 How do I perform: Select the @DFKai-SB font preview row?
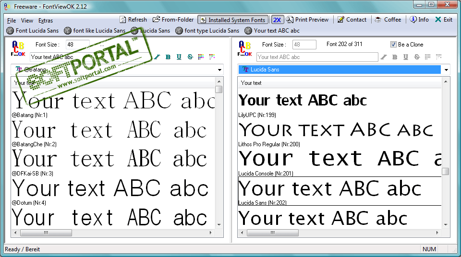[x=113, y=162]
